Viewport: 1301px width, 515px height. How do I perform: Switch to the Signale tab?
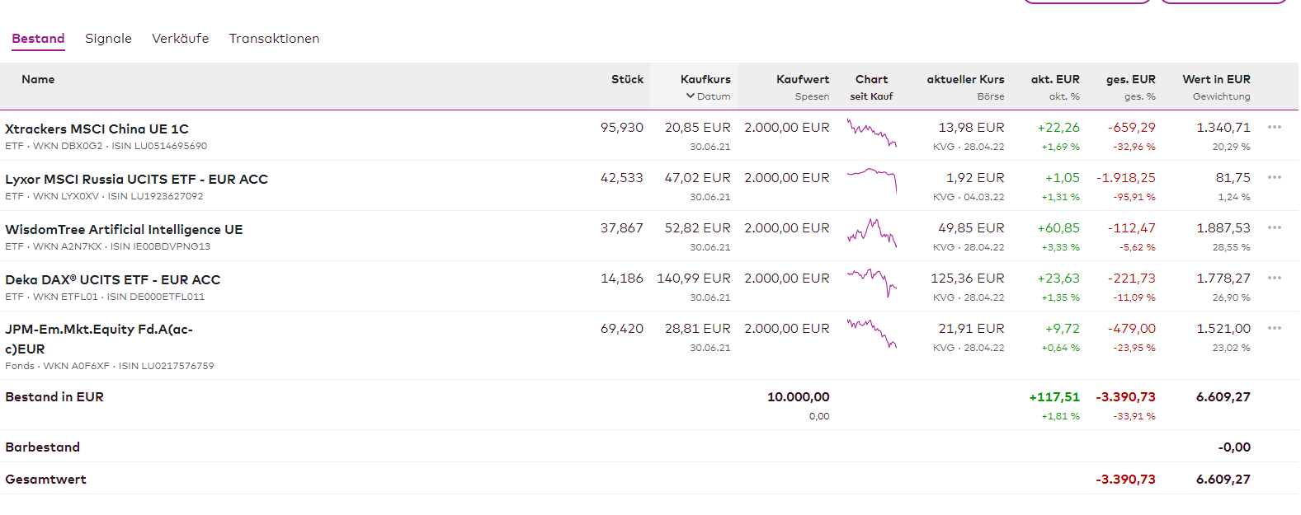point(108,39)
